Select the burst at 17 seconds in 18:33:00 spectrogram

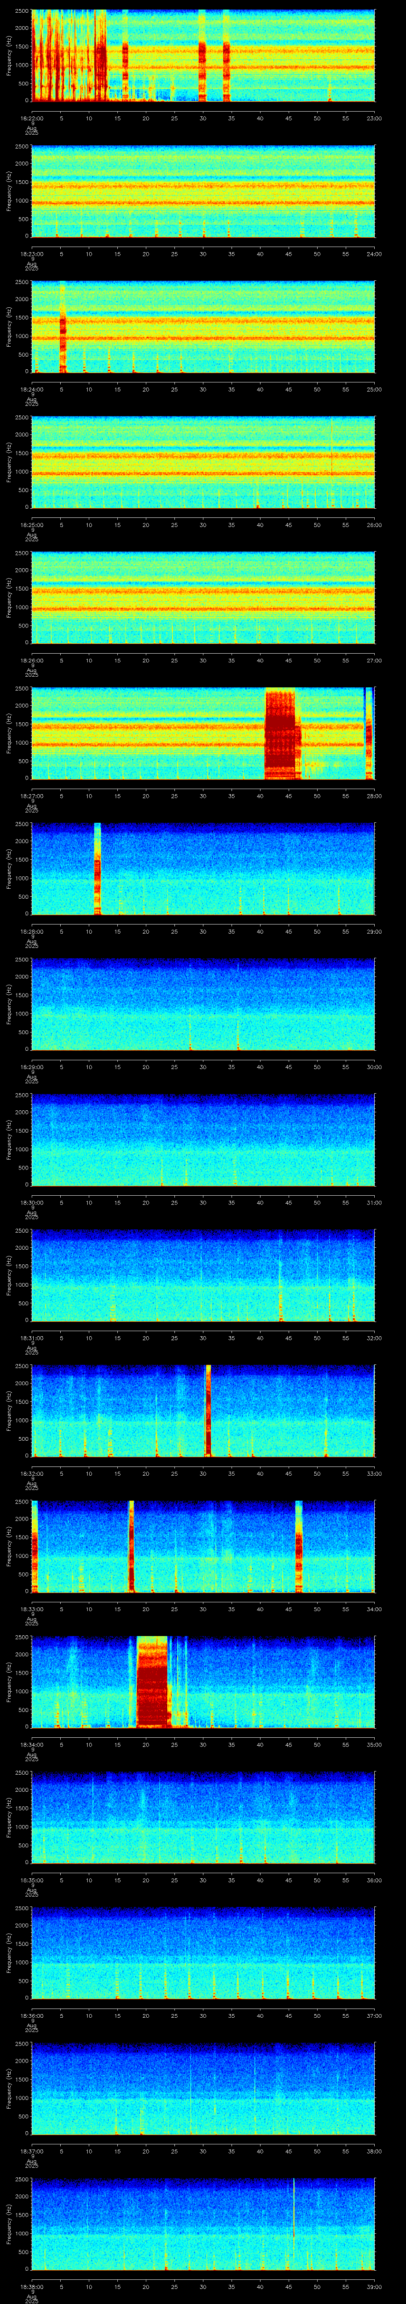[131, 1546]
